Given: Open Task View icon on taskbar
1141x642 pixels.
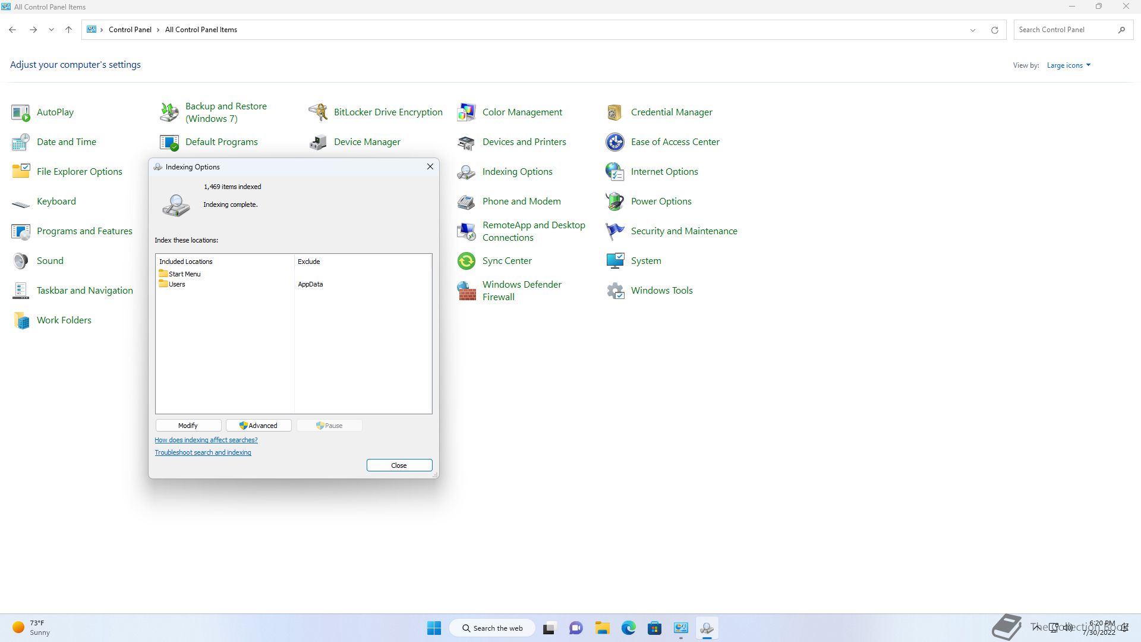Looking at the screenshot, I should [x=549, y=628].
